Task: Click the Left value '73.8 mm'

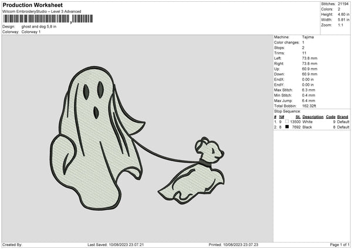Action: (310, 58)
